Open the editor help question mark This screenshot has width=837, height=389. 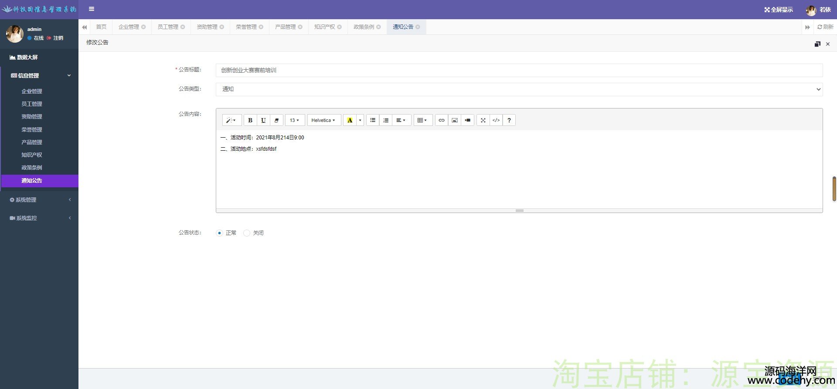[x=509, y=120]
